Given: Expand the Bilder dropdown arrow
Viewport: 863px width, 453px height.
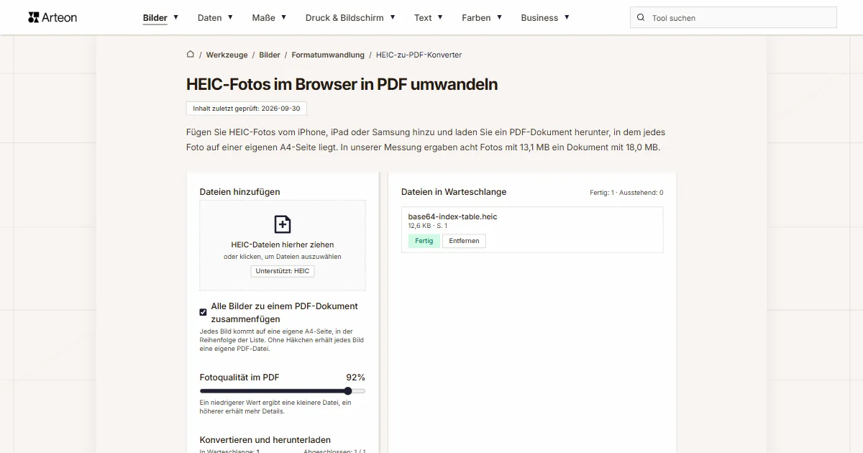Looking at the screenshot, I should click(x=175, y=17).
